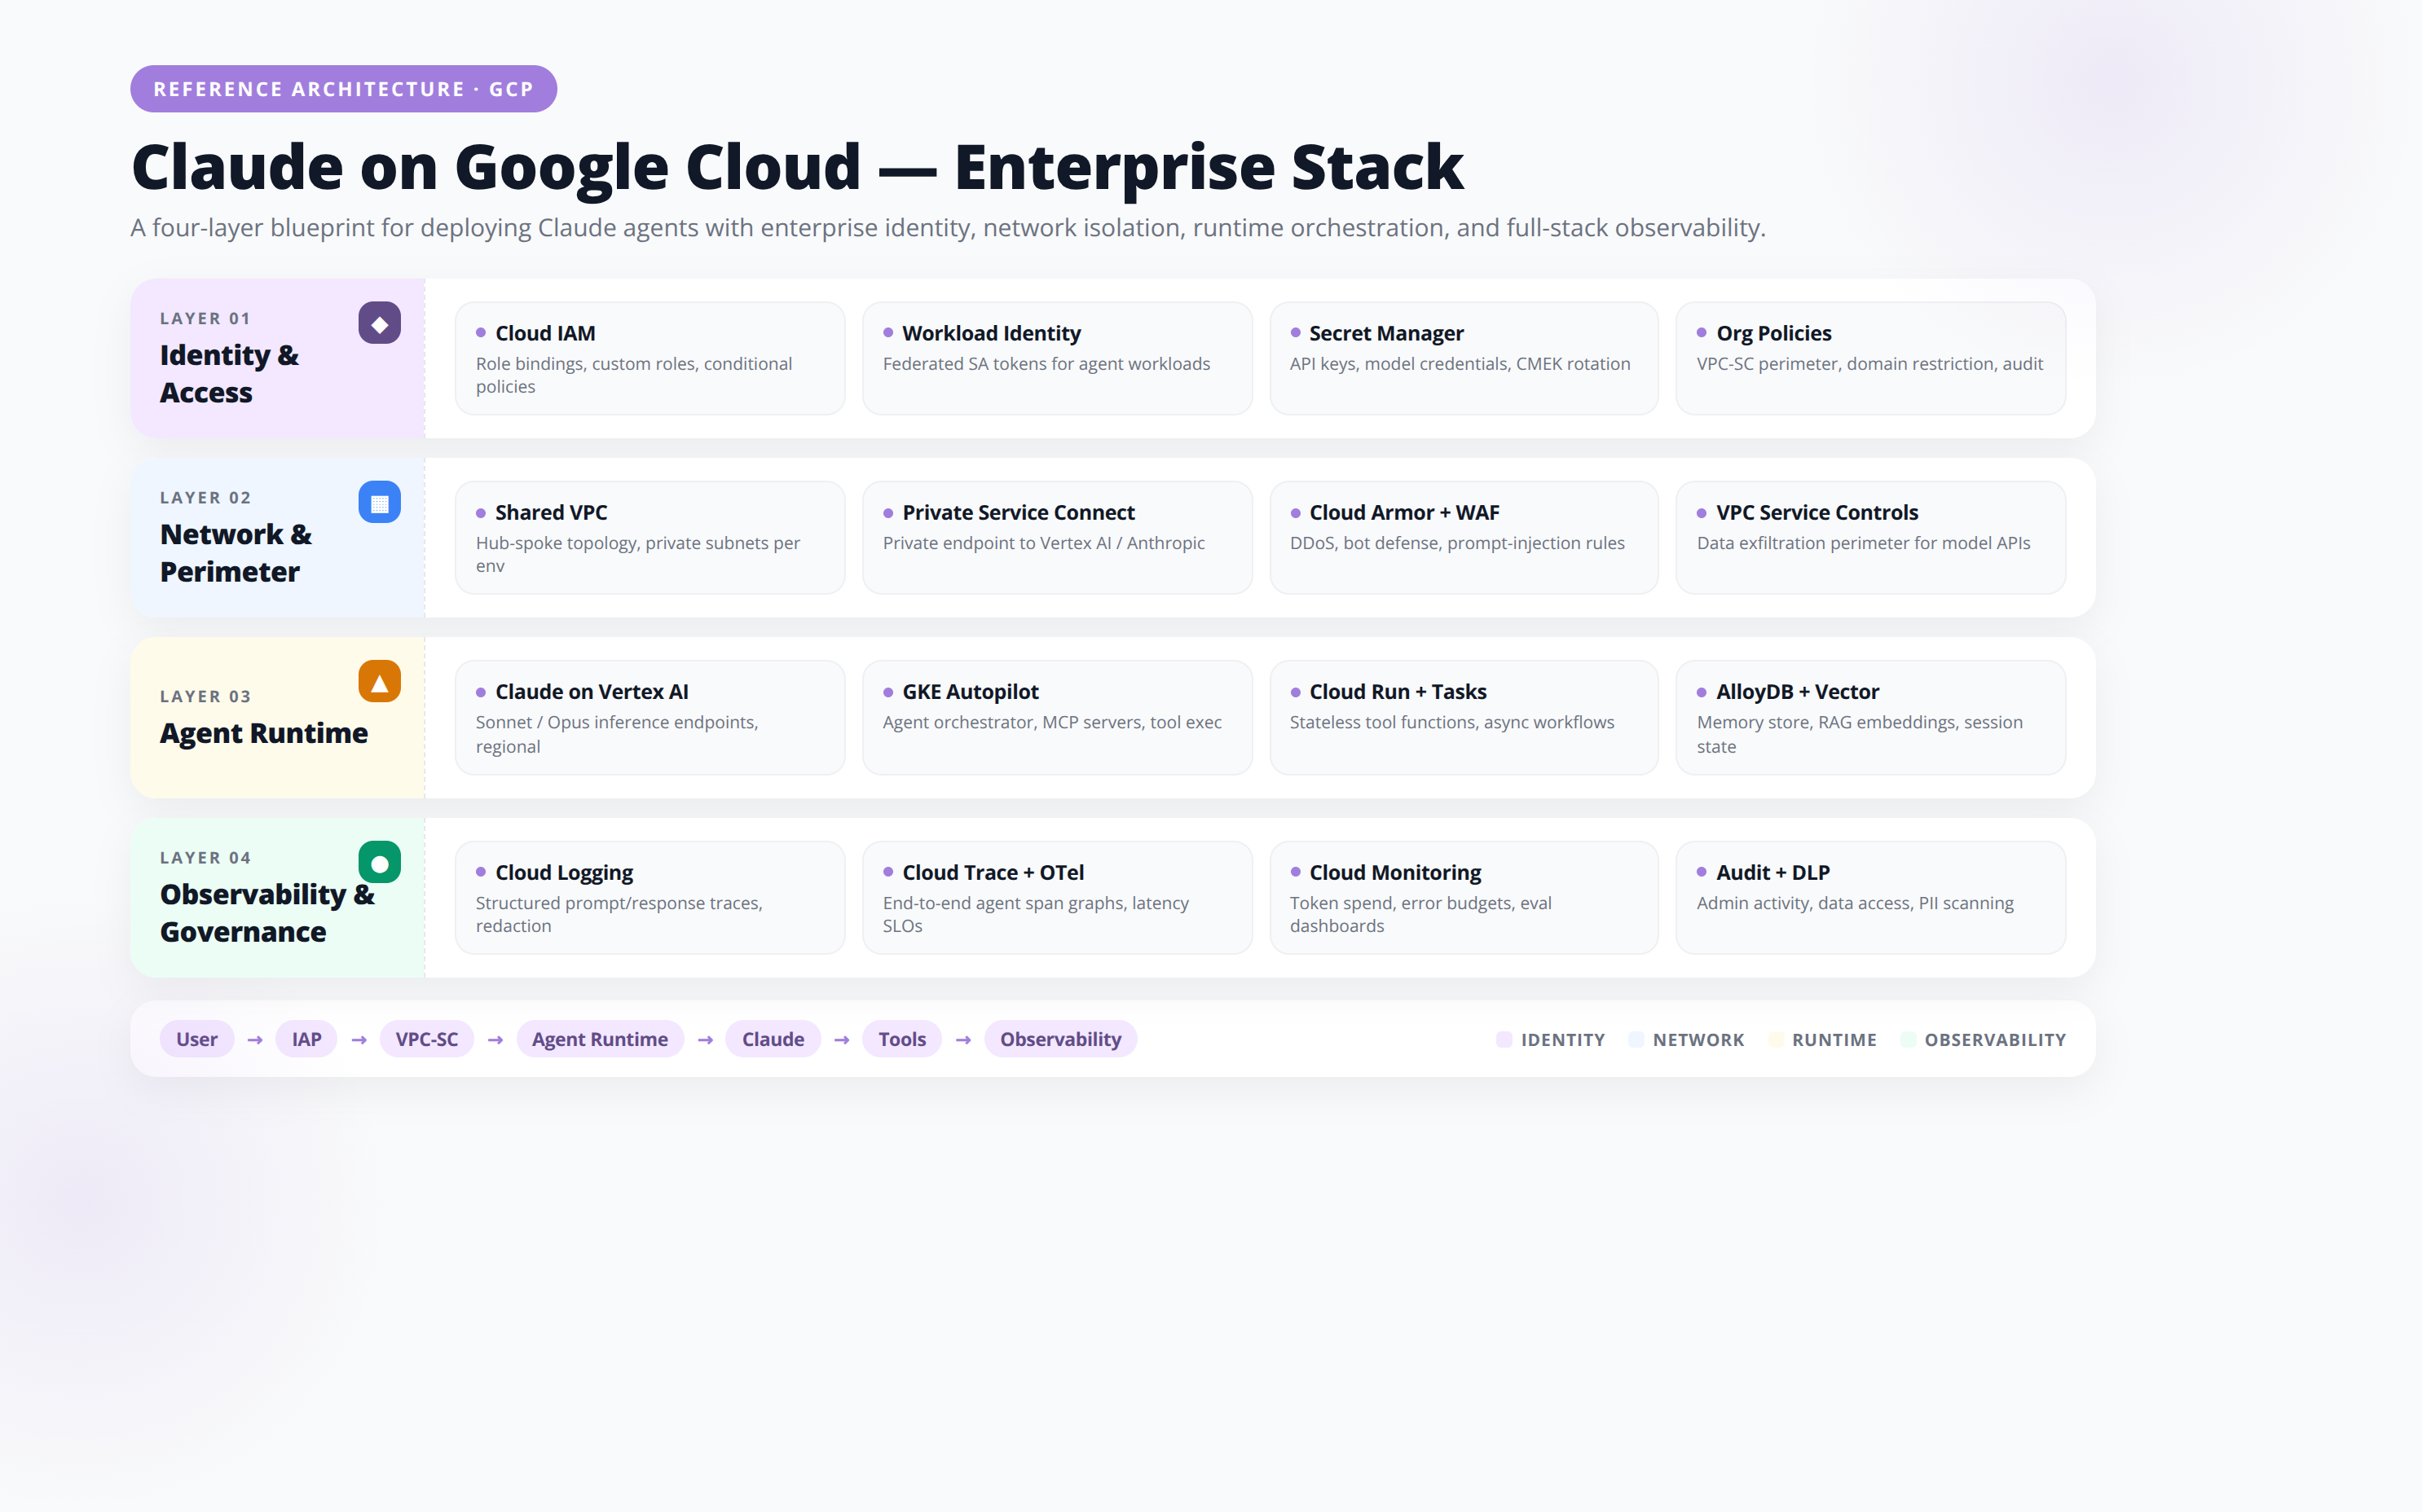Open the Shared VPC card
This screenshot has height=1512, width=2422.
coord(650,538)
